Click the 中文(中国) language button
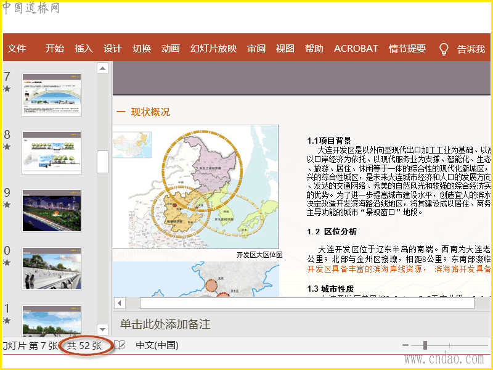 pos(157,345)
